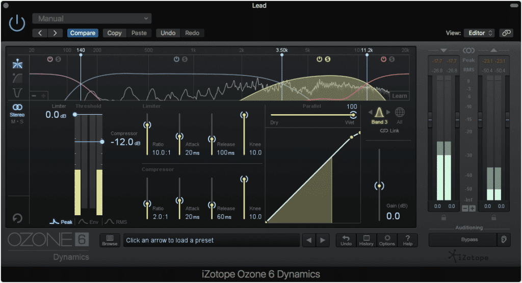The height and width of the screenshot is (283, 522).
Task: Click the 11.2k crossover handle
Action: (367, 55)
